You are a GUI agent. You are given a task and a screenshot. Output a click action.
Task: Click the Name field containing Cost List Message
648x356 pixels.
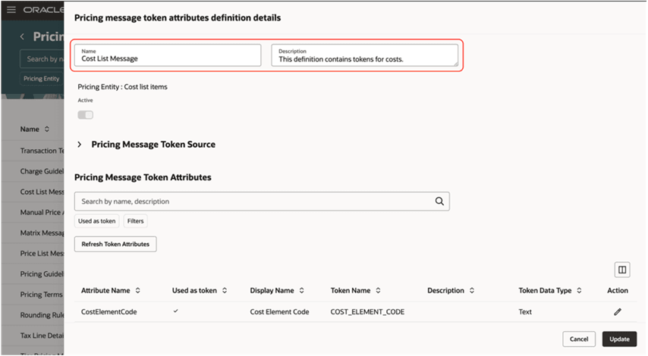(x=168, y=55)
